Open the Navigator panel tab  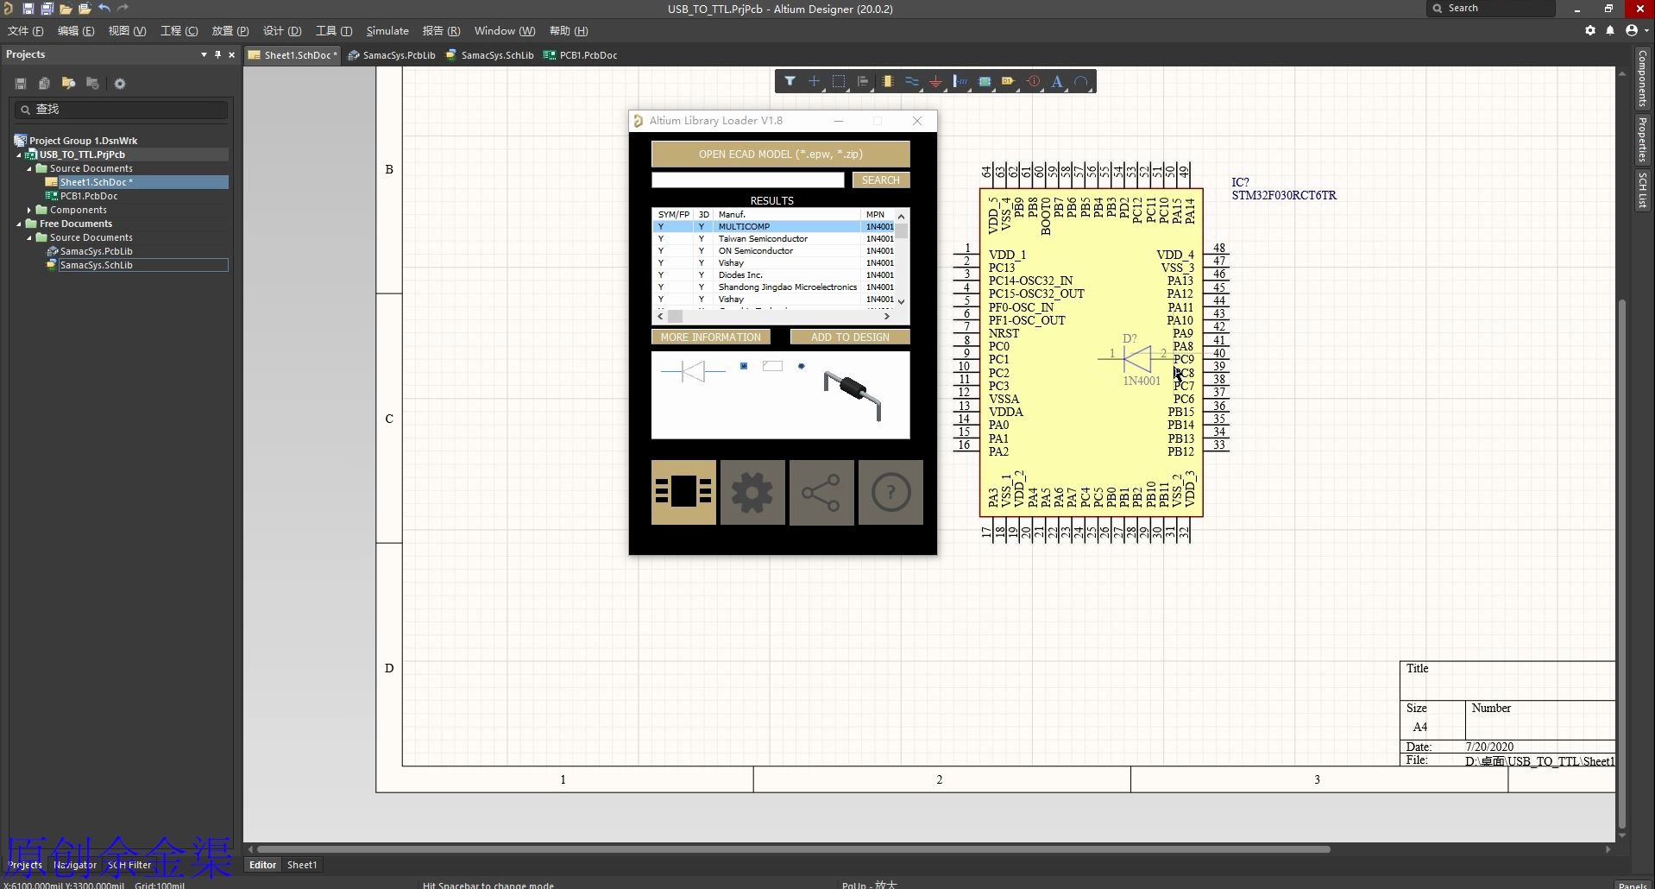click(x=74, y=864)
